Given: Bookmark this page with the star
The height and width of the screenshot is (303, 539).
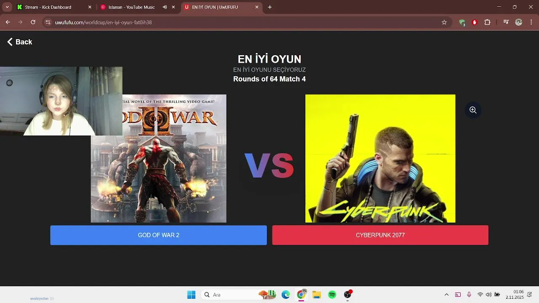Looking at the screenshot, I should [x=444, y=22].
